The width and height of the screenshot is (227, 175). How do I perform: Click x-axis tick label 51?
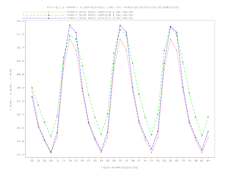pos(139,161)
